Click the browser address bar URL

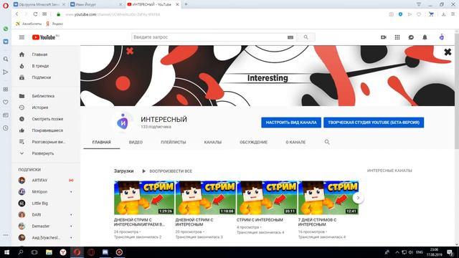tap(113, 14)
